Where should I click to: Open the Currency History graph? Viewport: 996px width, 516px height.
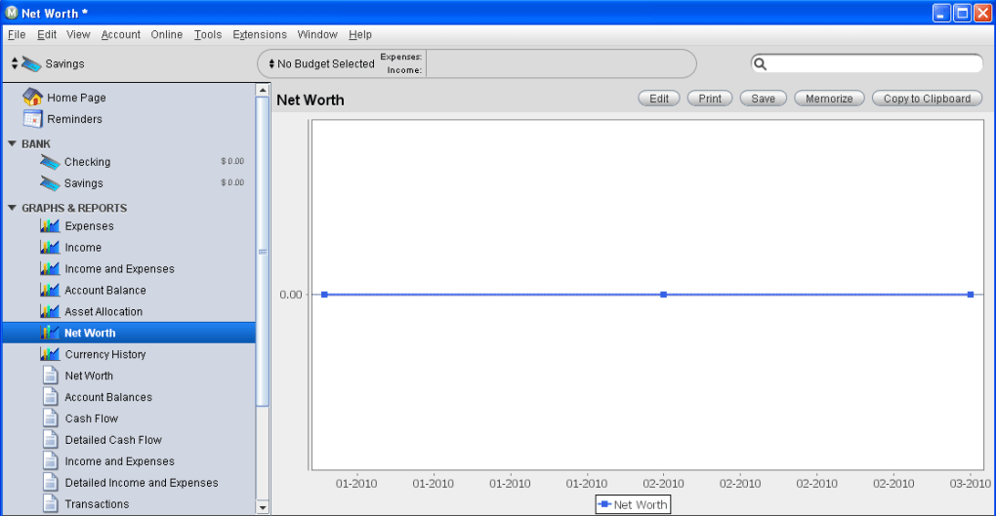[x=128, y=354]
